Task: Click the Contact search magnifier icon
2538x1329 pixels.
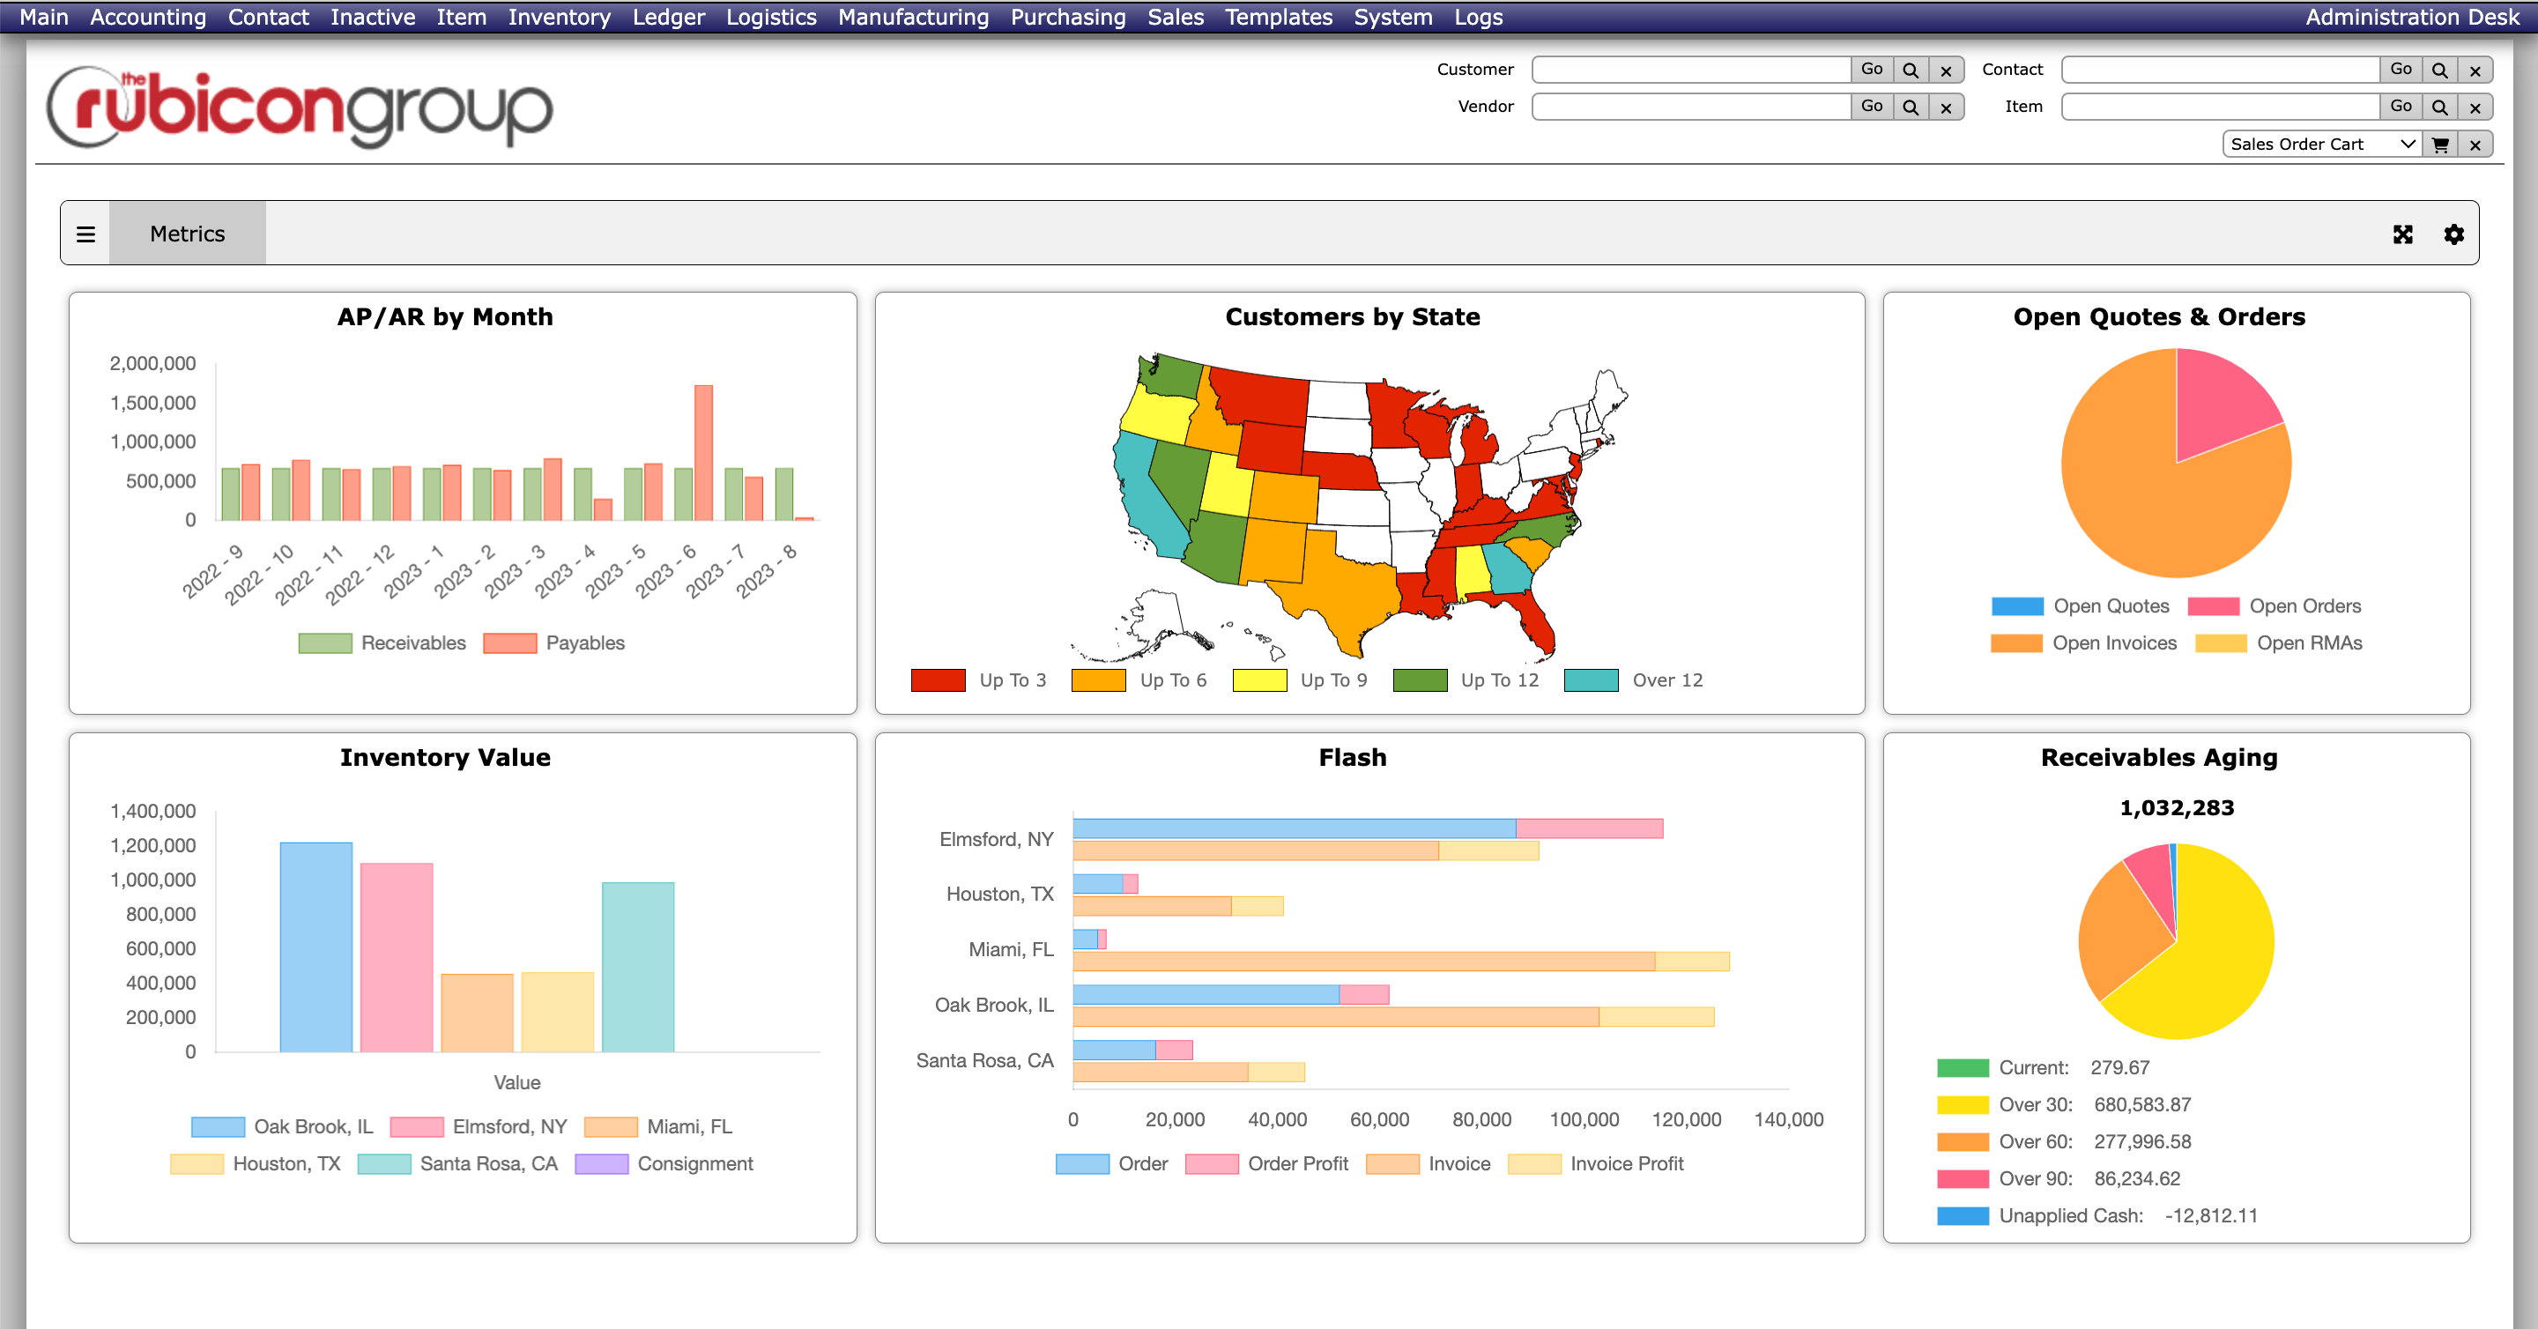Action: [x=2439, y=69]
